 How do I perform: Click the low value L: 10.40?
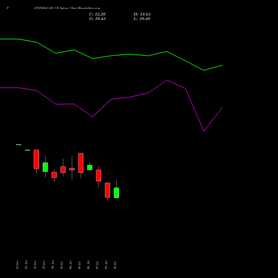coord(142,19)
